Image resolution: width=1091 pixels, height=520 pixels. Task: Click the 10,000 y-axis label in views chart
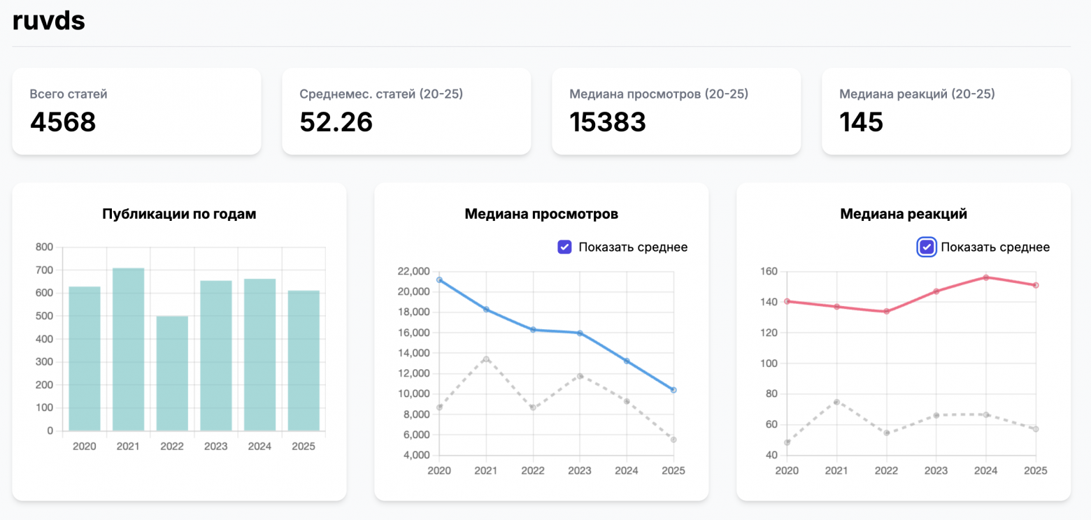tap(413, 393)
